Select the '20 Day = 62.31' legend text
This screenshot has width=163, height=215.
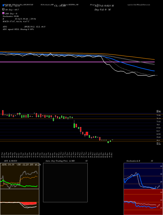pos(12,6)
